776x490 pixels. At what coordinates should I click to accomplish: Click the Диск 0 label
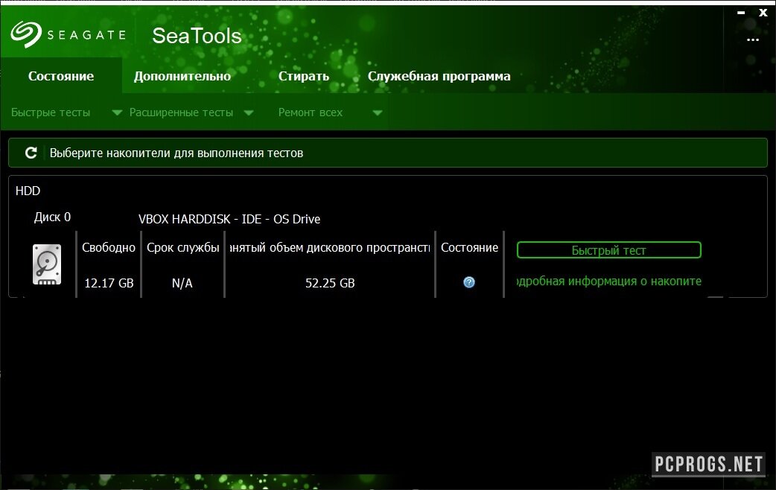(52, 217)
